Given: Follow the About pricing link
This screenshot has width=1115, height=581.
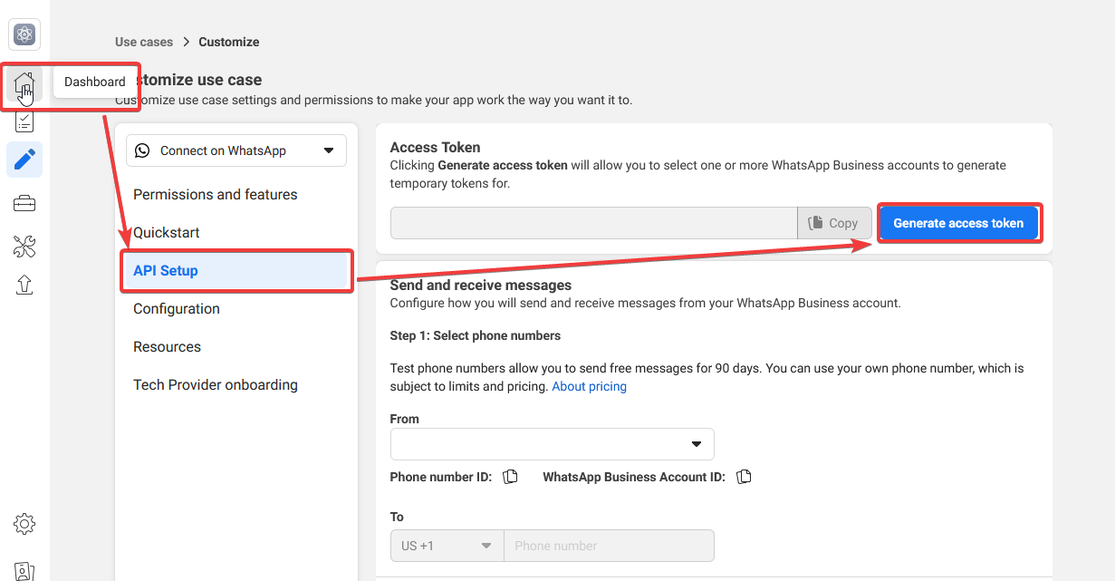Looking at the screenshot, I should tap(589, 386).
